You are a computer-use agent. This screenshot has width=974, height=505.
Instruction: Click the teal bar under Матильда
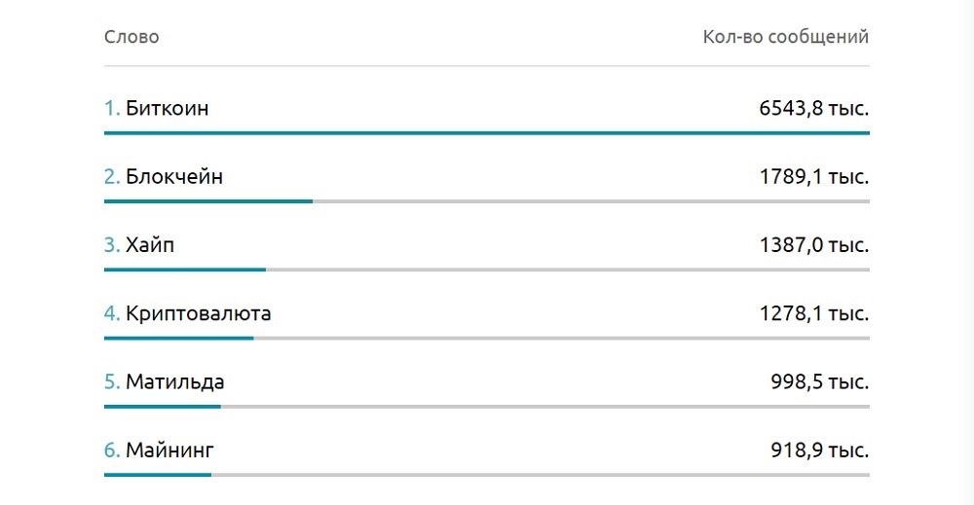click(x=163, y=407)
